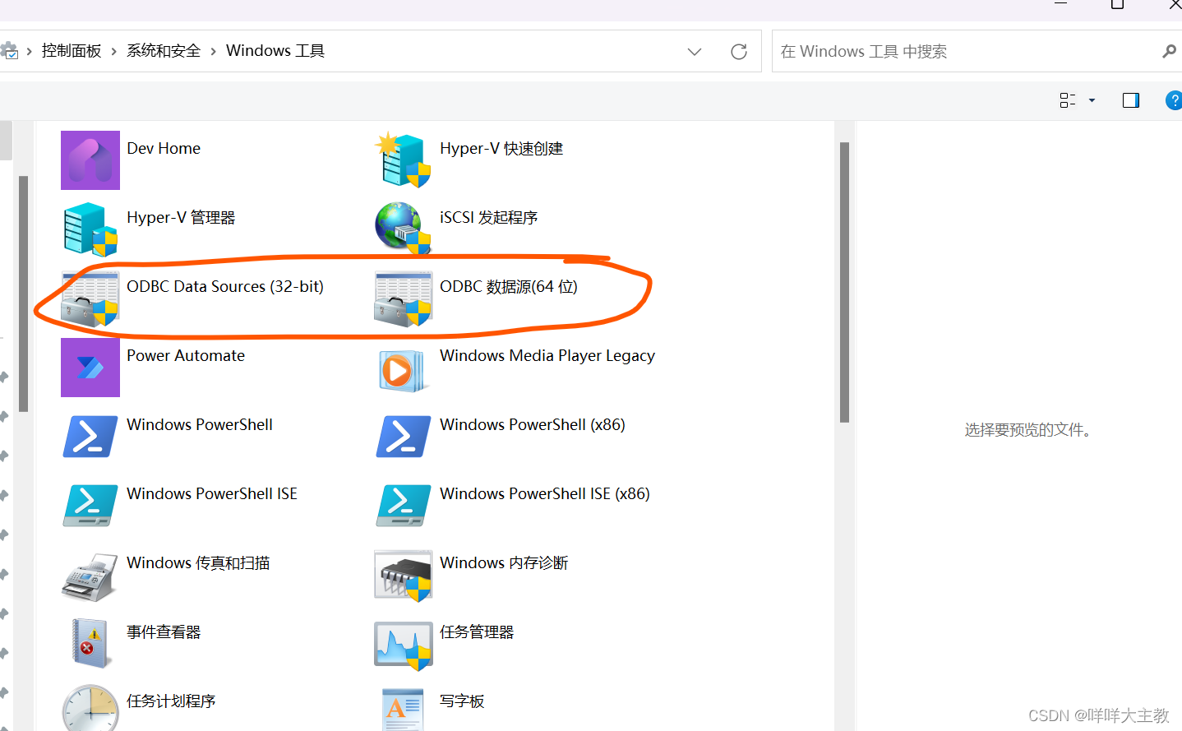Screen dimensions: 1182x731
Task: Run Windows 内存诊断
Action: tap(503, 562)
